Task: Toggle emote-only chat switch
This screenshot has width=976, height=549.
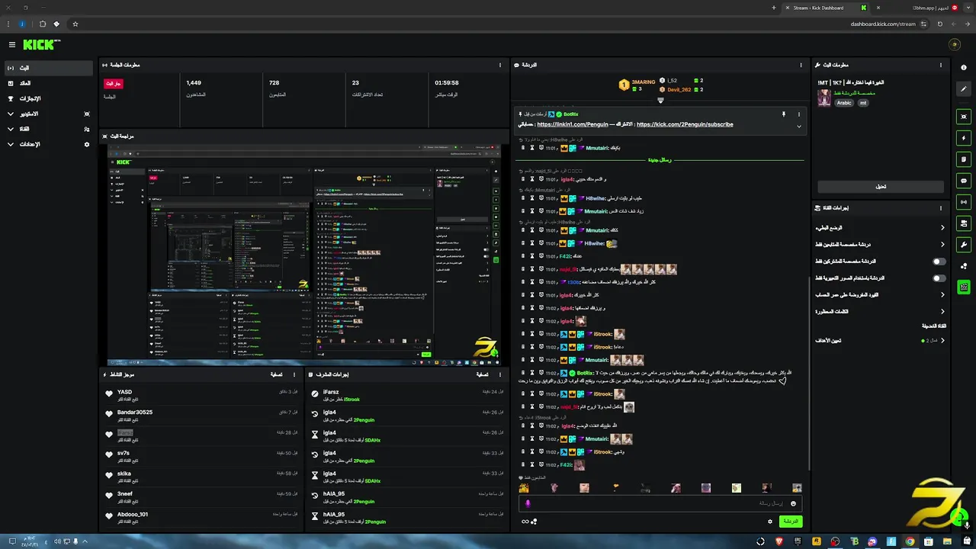Action: pyautogui.click(x=939, y=278)
